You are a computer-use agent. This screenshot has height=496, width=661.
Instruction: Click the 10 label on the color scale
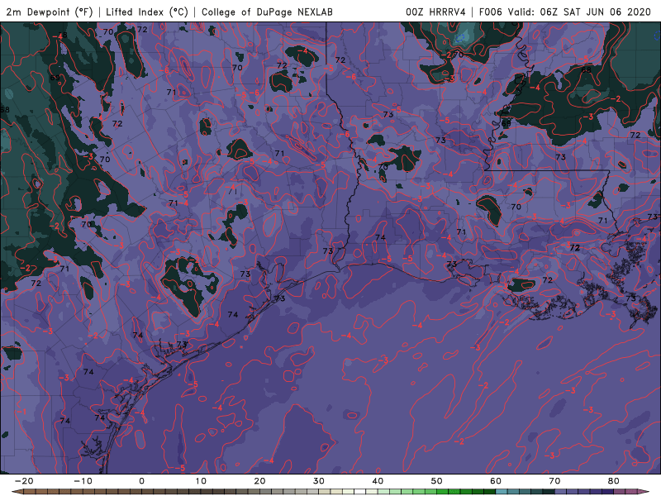pos(201,481)
